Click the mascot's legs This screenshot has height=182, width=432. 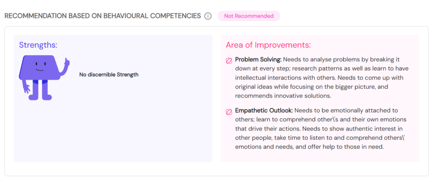pos(40,90)
